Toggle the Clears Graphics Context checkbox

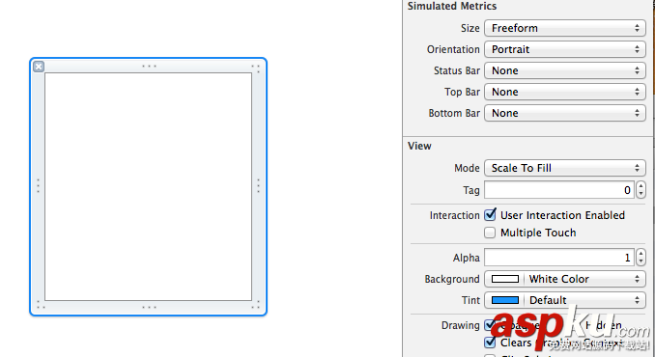(x=490, y=343)
